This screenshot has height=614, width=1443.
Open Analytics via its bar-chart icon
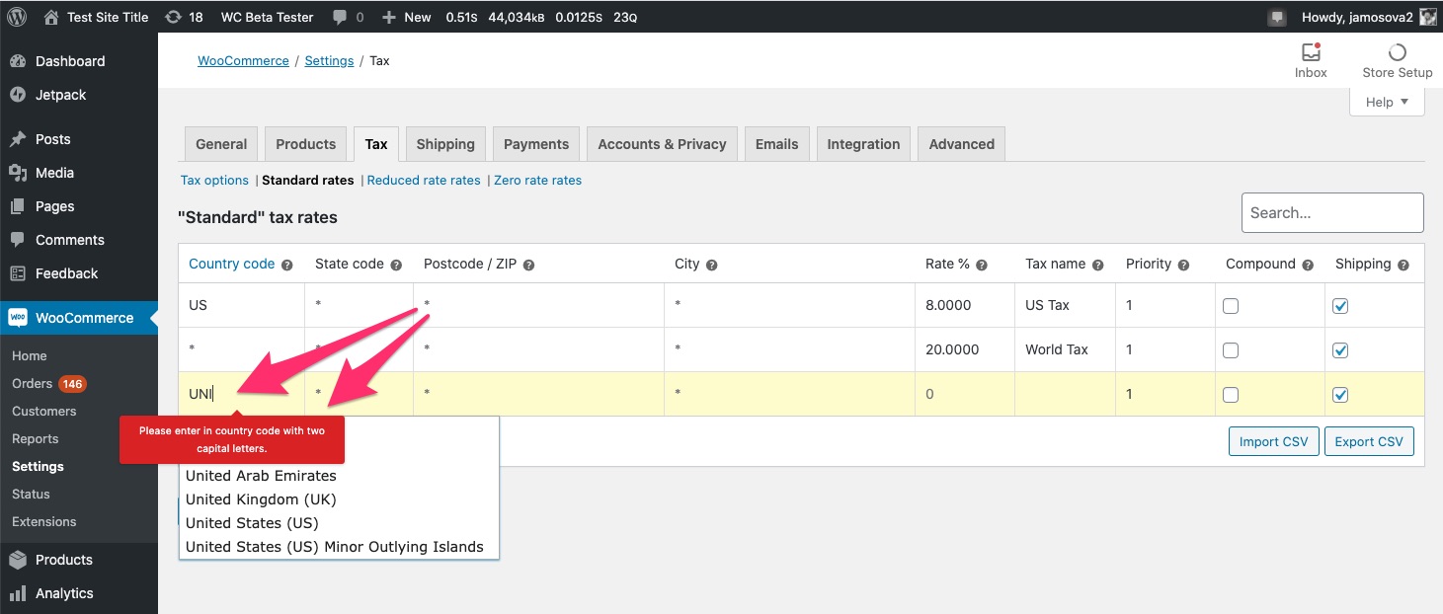click(18, 593)
